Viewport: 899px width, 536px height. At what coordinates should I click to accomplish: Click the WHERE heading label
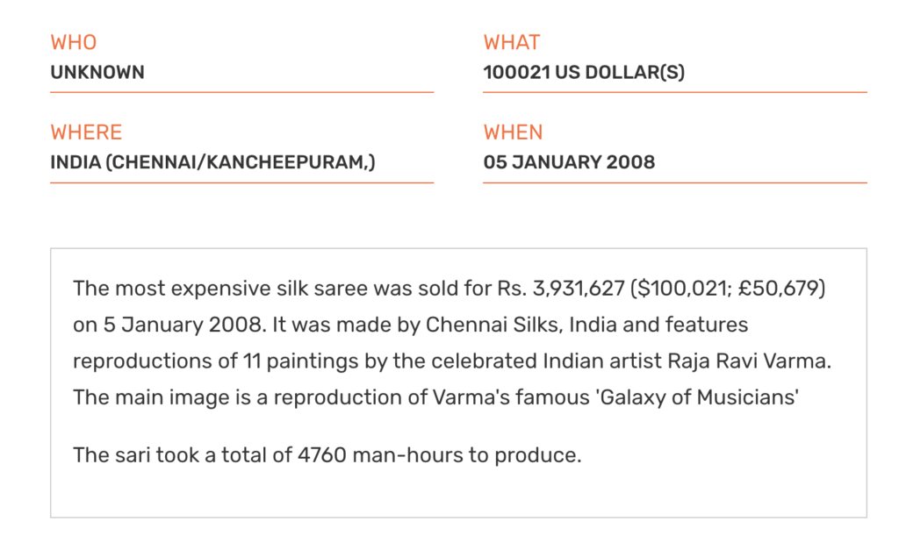tap(86, 132)
